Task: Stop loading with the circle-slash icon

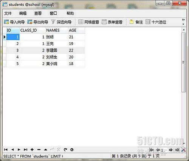Action: tap(72, 150)
